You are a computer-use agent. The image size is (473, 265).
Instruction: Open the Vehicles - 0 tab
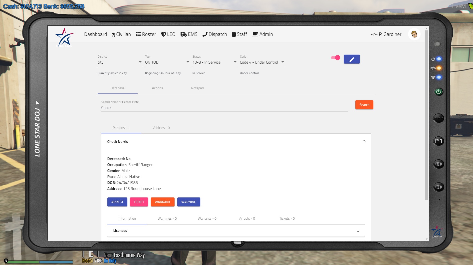pos(161,128)
